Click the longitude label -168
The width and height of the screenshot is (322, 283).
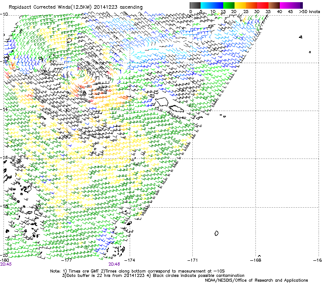[256, 260]
